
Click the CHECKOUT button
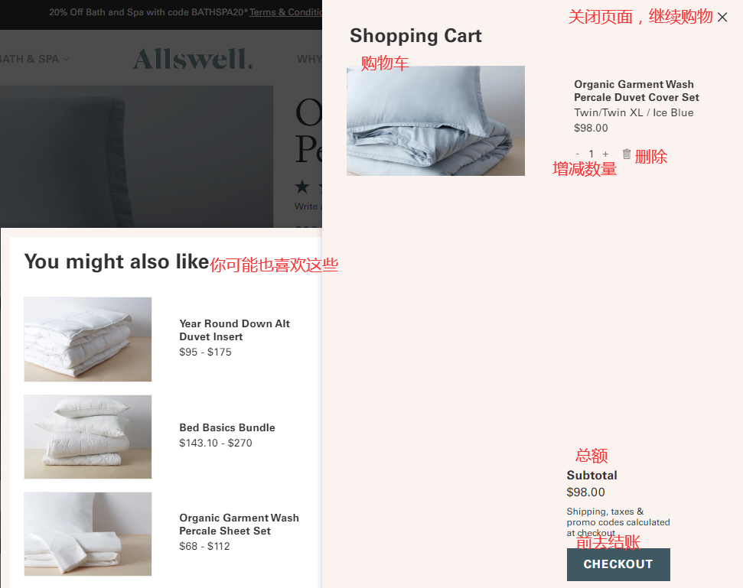pyautogui.click(x=618, y=564)
